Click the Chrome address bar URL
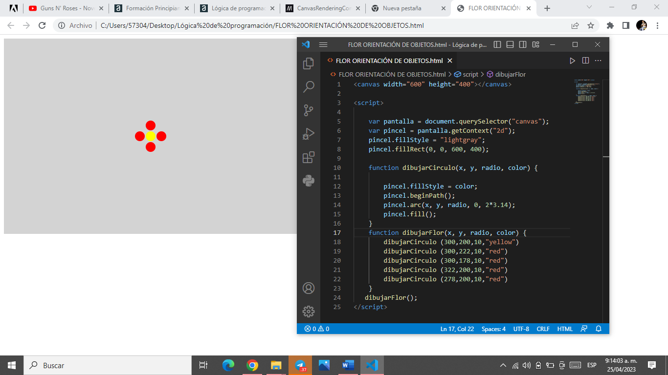The height and width of the screenshot is (375, 668). pos(262,26)
